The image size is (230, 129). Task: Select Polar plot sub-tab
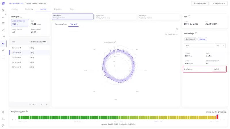coord(73,24)
